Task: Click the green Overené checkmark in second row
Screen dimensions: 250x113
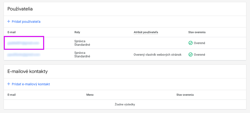Action: point(190,55)
